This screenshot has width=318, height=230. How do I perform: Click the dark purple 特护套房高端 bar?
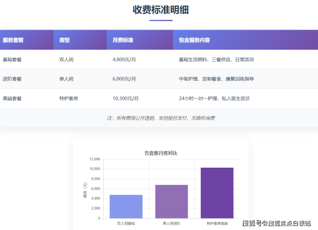(217, 193)
